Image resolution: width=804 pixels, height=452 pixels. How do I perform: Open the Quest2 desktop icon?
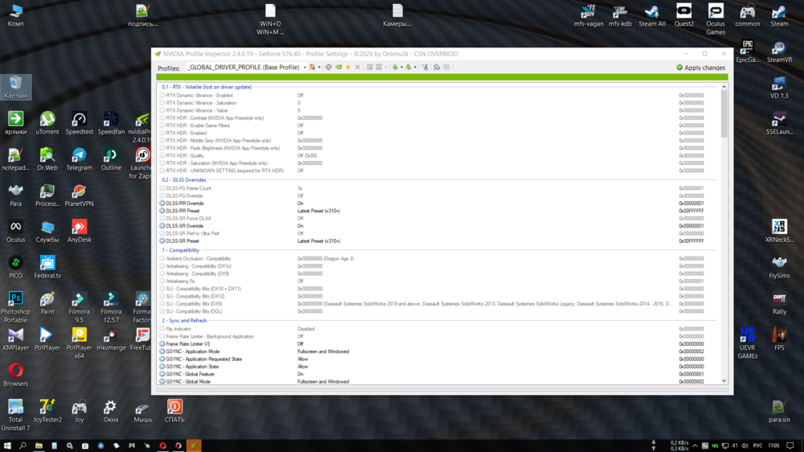click(x=684, y=15)
